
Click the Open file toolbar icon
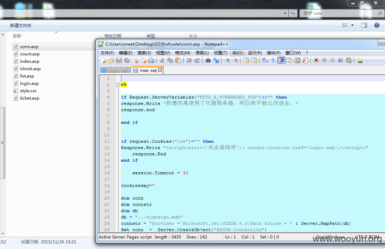coord(111,60)
